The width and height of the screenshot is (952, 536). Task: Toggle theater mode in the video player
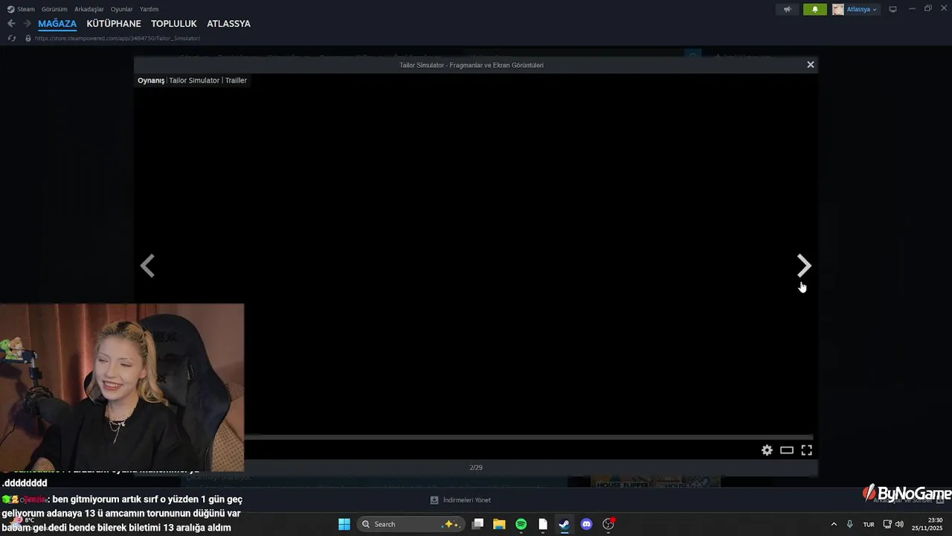(787, 450)
